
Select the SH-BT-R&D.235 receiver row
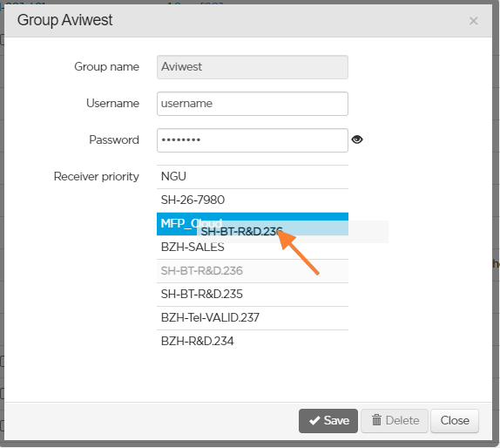coord(253,295)
